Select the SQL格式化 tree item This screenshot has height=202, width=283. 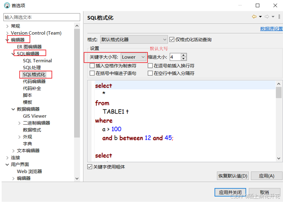[34, 75]
